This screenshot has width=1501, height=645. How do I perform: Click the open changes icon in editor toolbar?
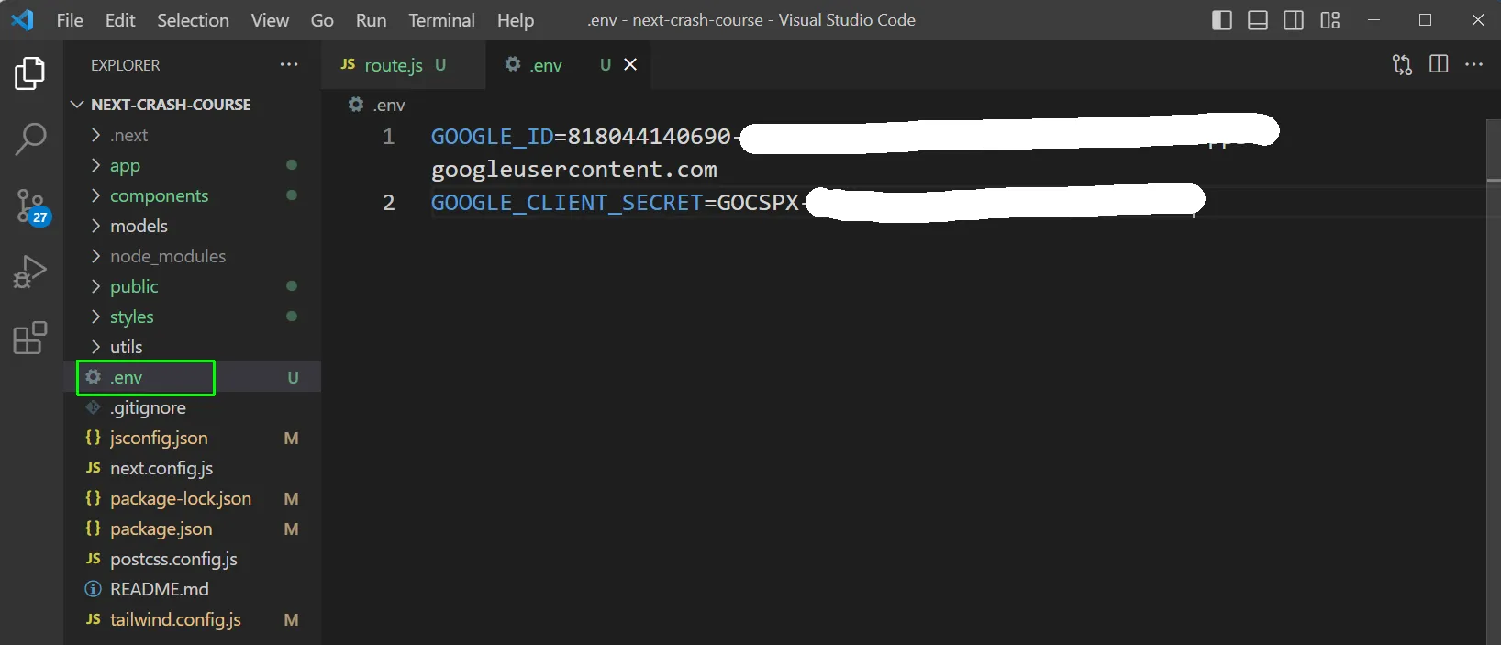pyautogui.click(x=1402, y=64)
